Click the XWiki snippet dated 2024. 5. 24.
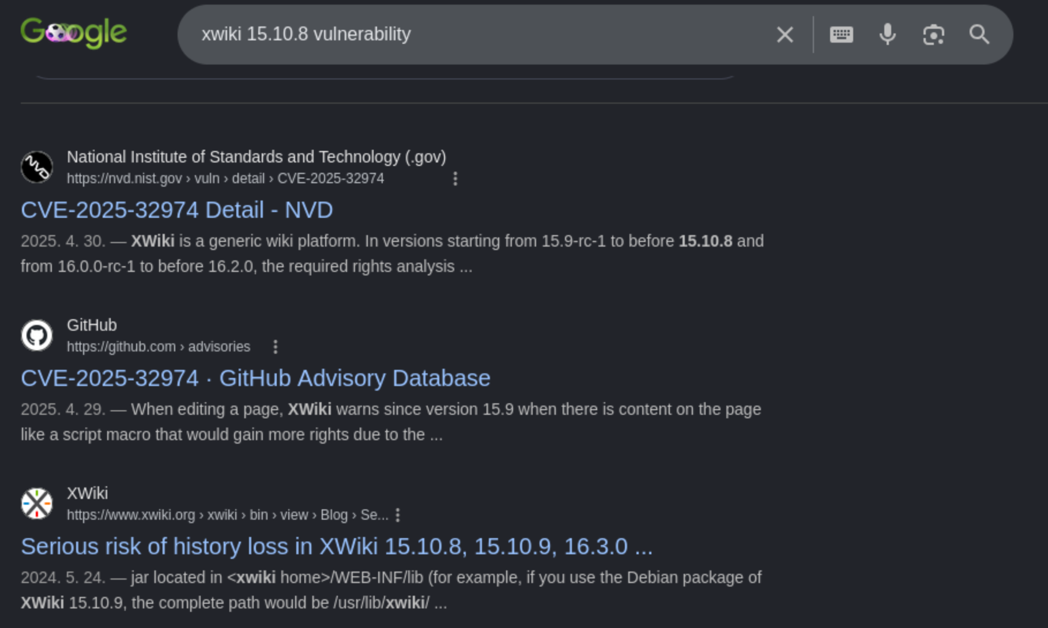Viewport: 1048px width, 628px height. tap(391, 590)
